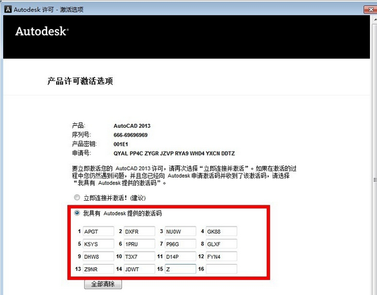This screenshot has width=377, height=295.
Task: Click the empty activation code field 16
Action: point(222,269)
